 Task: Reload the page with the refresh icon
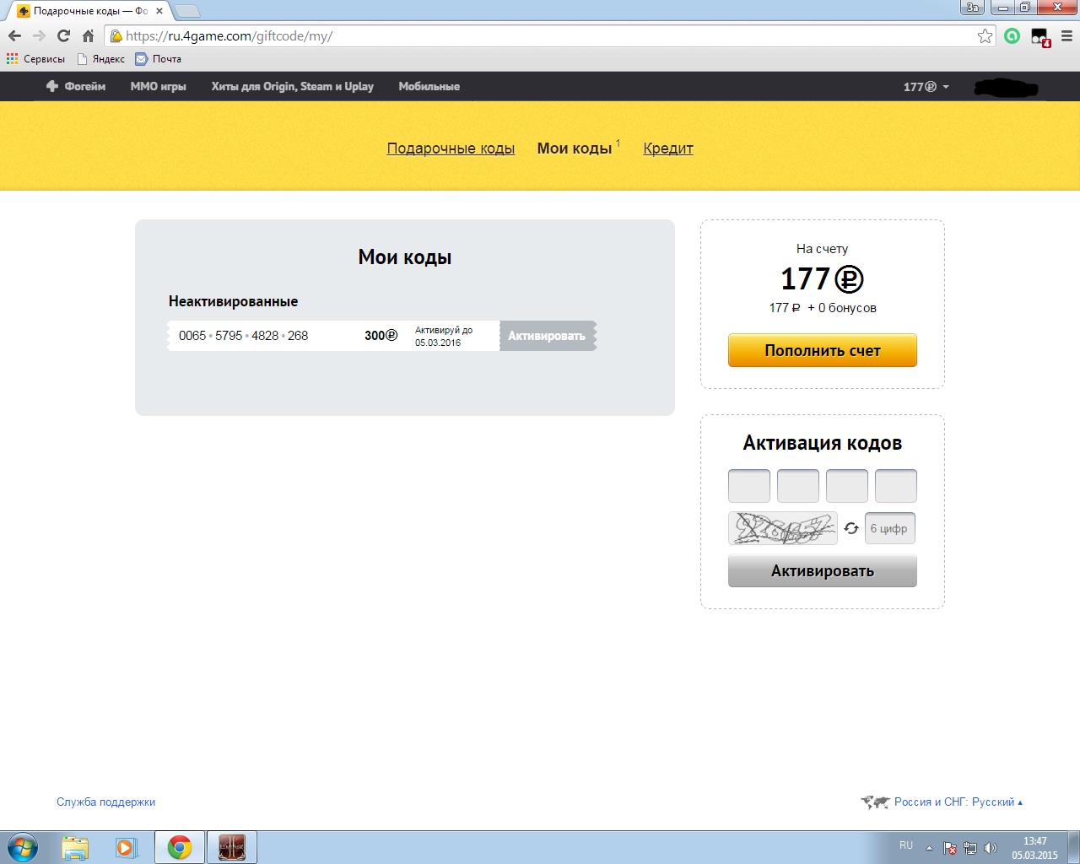(63, 36)
